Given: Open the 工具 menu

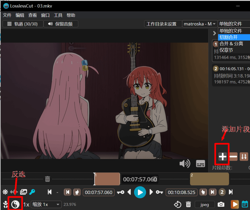Looking at the screenshot, I should [58, 15].
